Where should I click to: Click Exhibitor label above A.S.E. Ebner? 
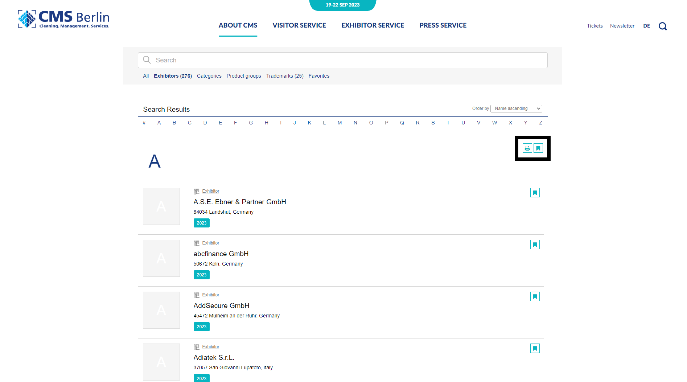211,191
